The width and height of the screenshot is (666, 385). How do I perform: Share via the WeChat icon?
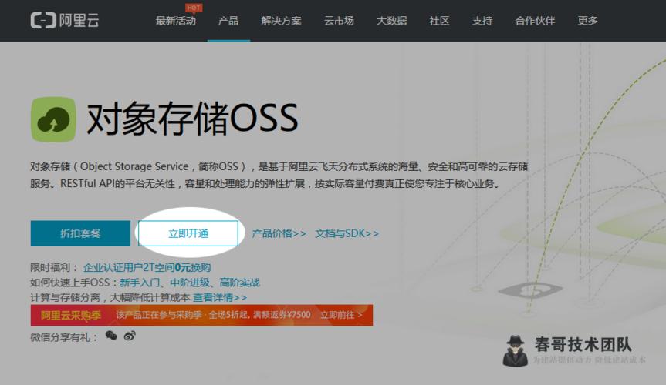tap(111, 336)
